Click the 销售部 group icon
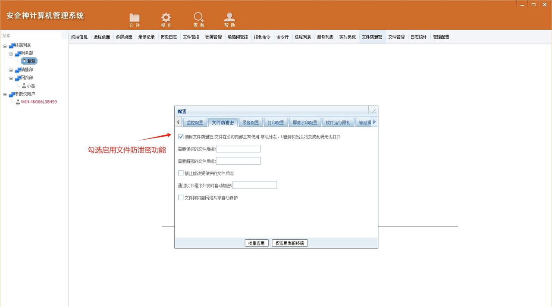This screenshot has width=552, height=307. [x=17, y=70]
